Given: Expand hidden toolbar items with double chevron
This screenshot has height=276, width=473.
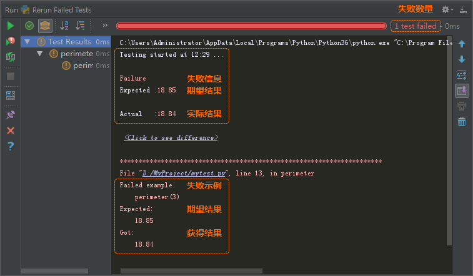Looking at the screenshot, I should 105,26.
